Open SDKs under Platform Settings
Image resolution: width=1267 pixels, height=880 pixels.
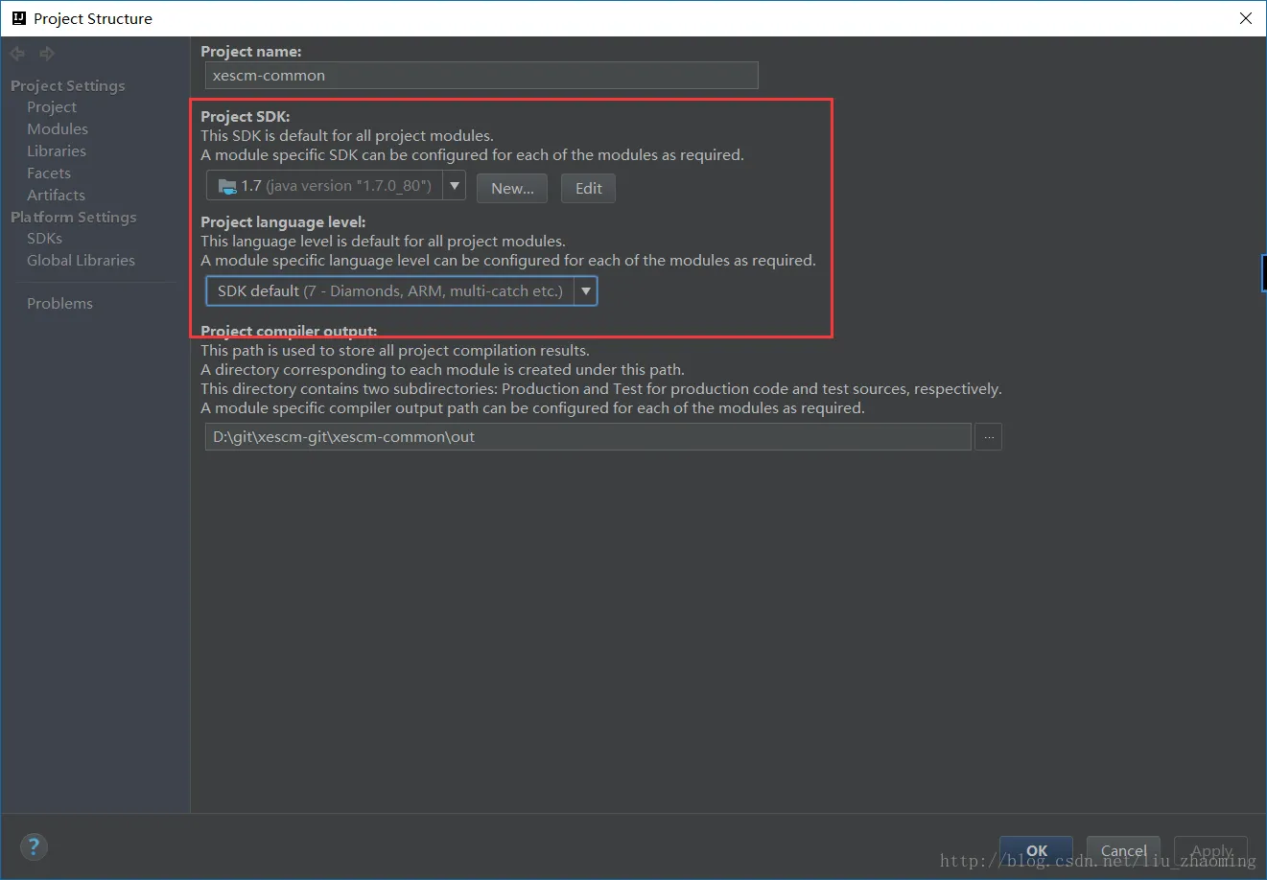44,239
